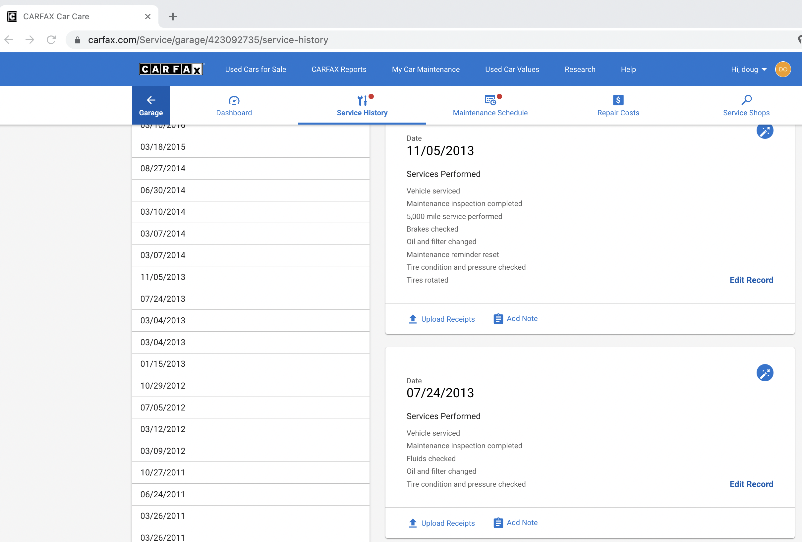The image size is (802, 542).
Task: Click Add Note text under 07/24/2013
Action: (x=522, y=523)
